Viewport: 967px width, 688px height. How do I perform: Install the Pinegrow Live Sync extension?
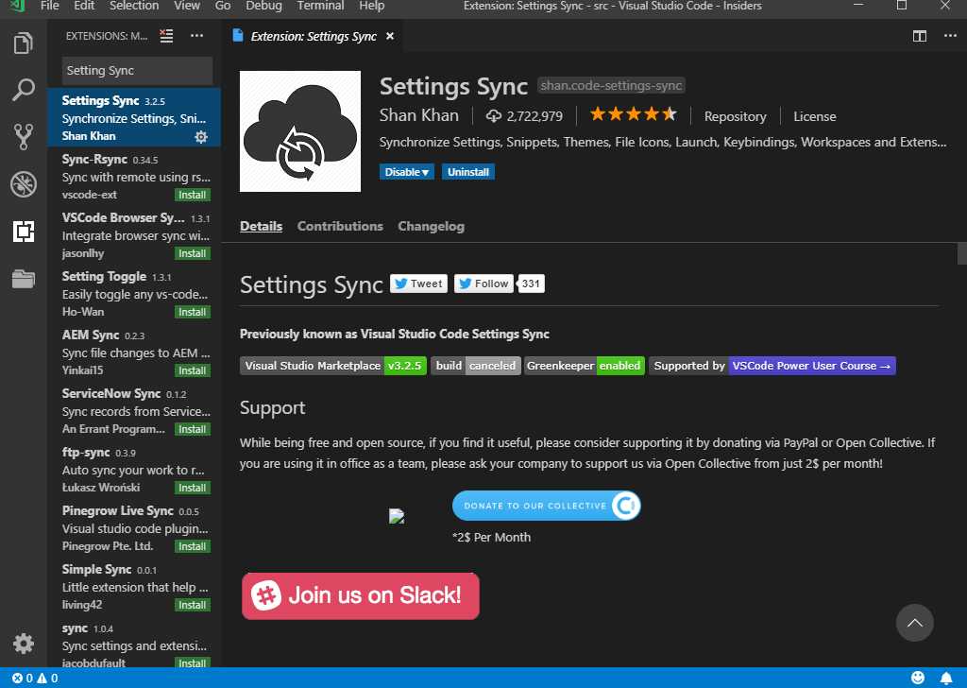[x=193, y=546]
